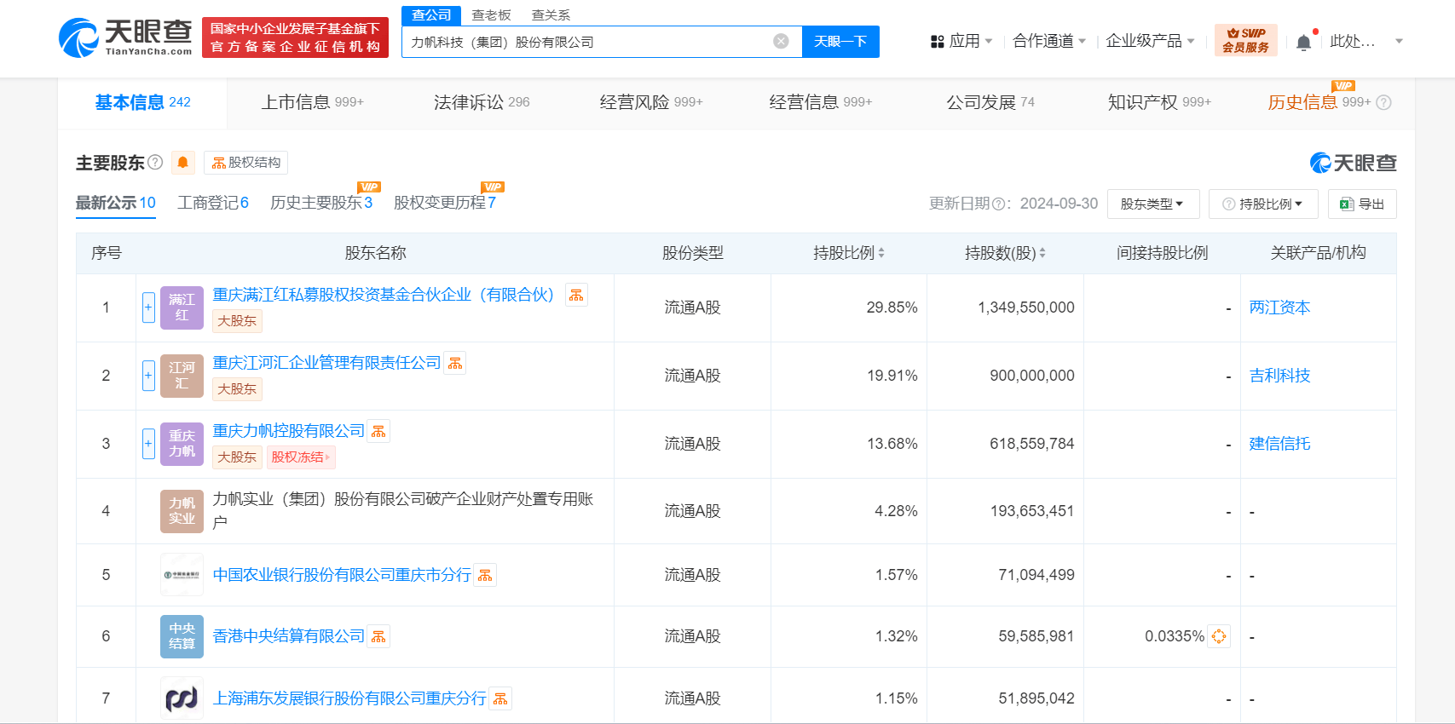Select the 历史信息 tab
1455x724 pixels.
point(1319,102)
